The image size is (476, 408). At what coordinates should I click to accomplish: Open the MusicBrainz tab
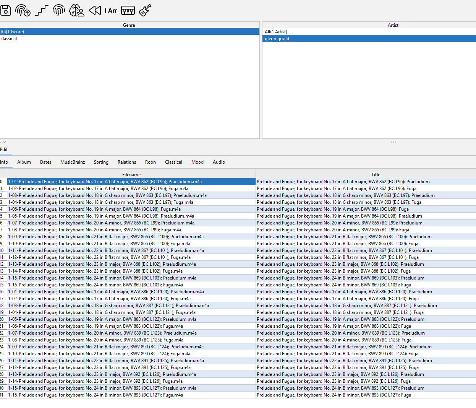pos(73,162)
